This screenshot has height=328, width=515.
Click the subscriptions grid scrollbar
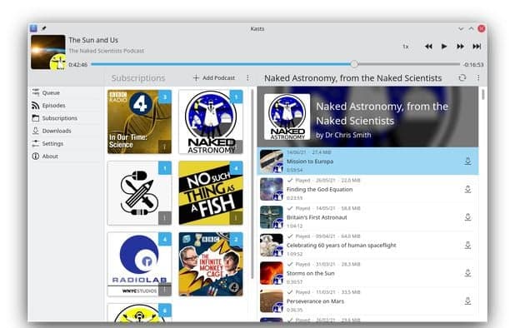tap(252, 184)
